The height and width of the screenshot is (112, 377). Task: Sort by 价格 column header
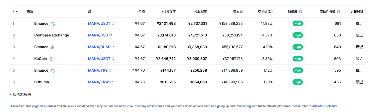(x=141, y=11)
